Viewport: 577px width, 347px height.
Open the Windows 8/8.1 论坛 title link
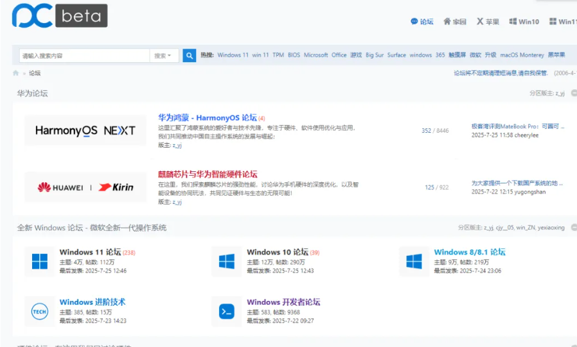[x=470, y=252]
